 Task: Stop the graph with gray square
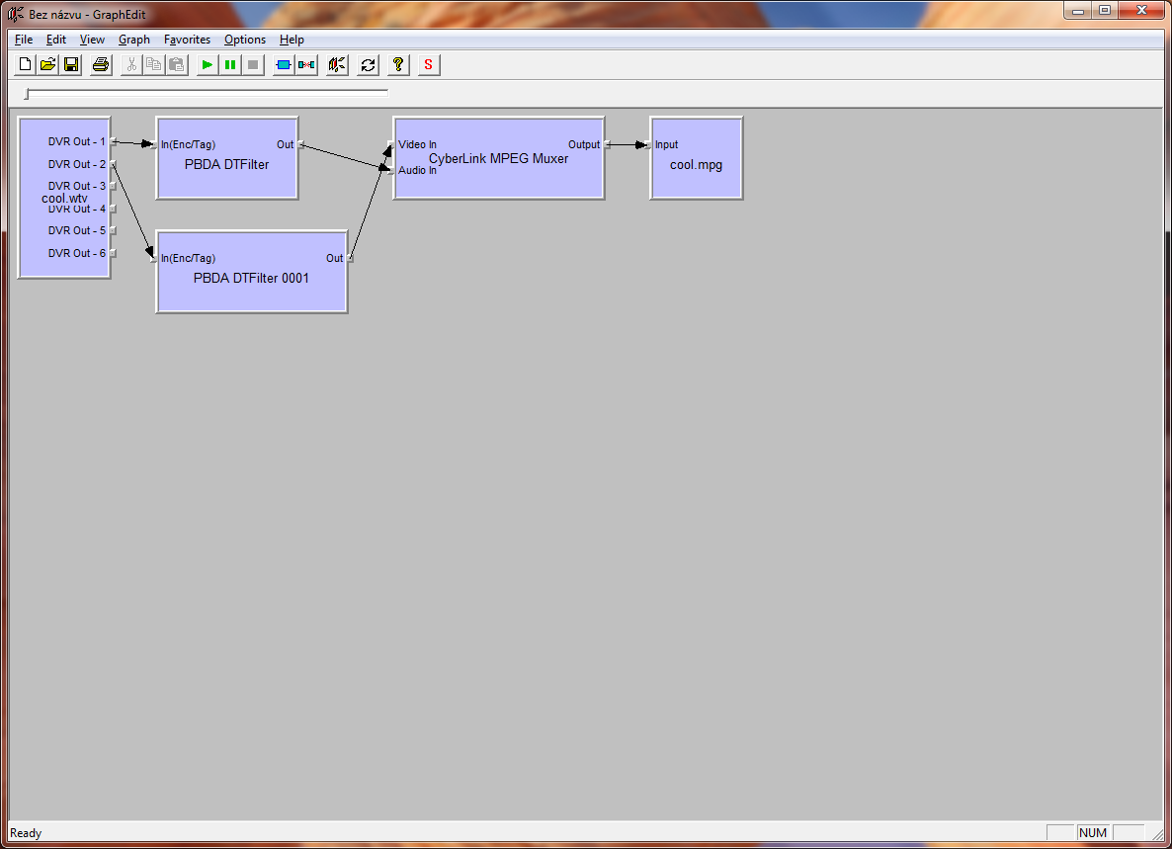(253, 65)
